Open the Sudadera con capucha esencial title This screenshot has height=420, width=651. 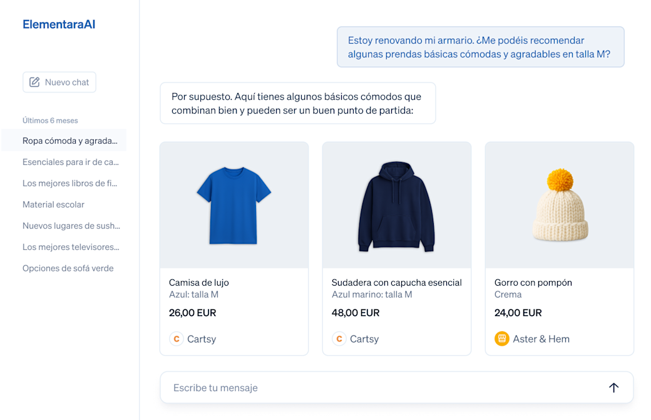pos(397,282)
